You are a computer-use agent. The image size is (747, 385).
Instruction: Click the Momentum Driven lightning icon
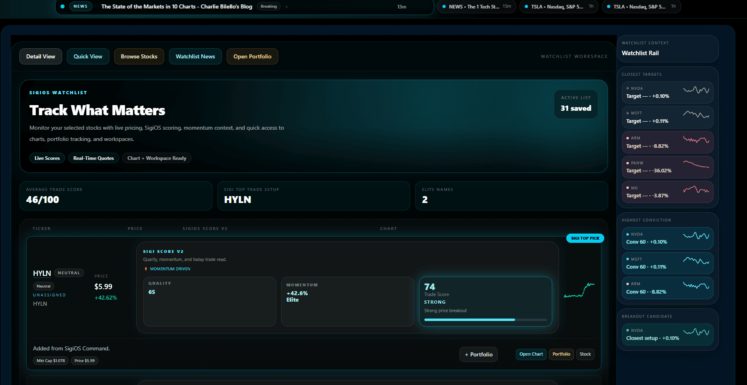(x=146, y=269)
